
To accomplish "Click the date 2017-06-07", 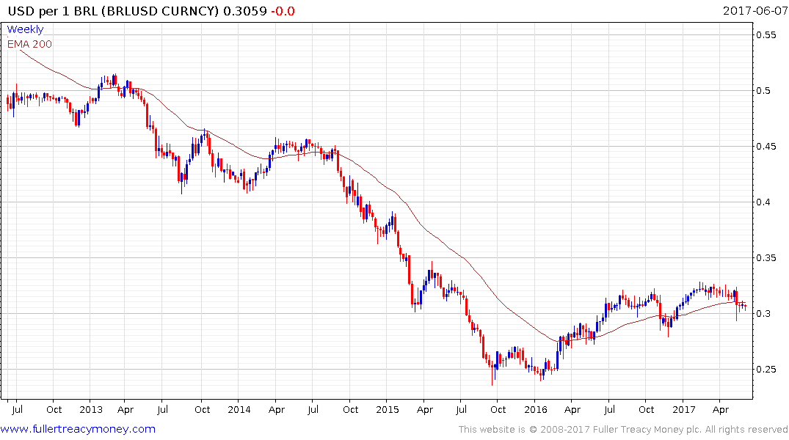I will [x=755, y=10].
